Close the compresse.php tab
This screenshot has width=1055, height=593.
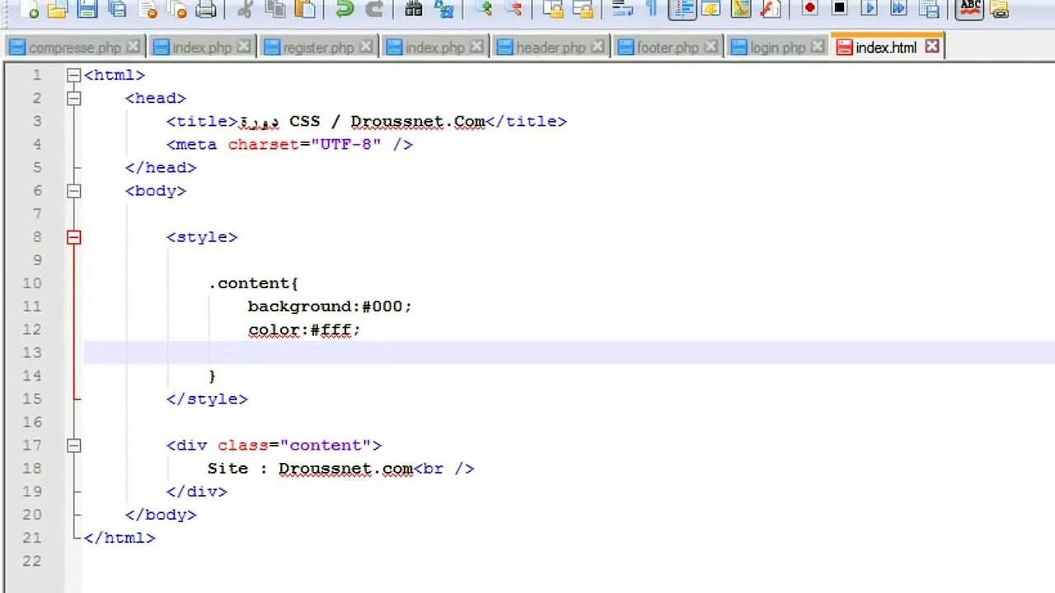[133, 47]
